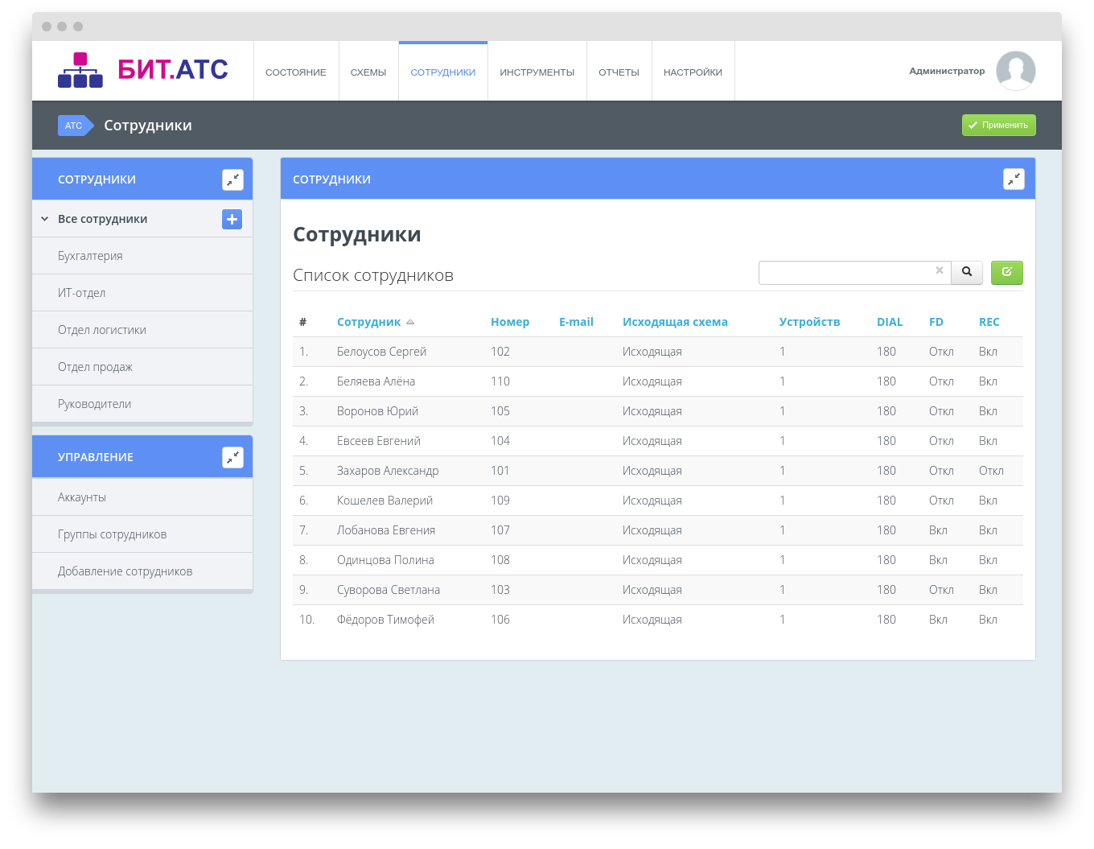This screenshot has height=849, width=1094.
Task: Click the administrator avatar picture
Action: point(1015,71)
